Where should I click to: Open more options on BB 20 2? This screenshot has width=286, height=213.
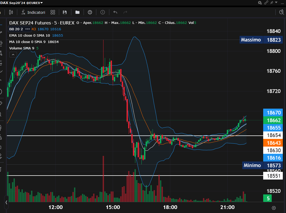pos(28,29)
